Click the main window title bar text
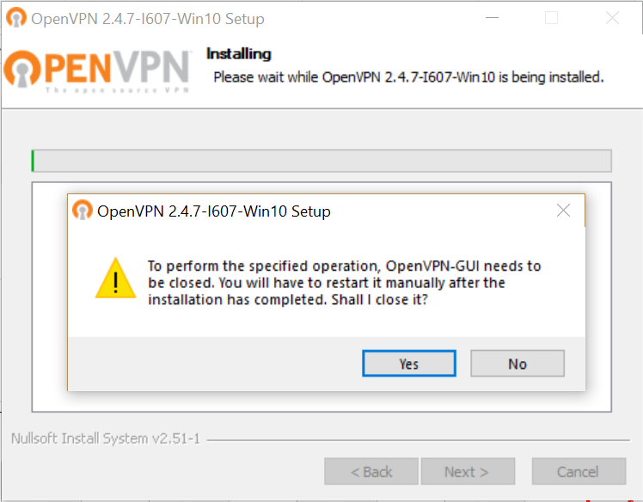 148,19
